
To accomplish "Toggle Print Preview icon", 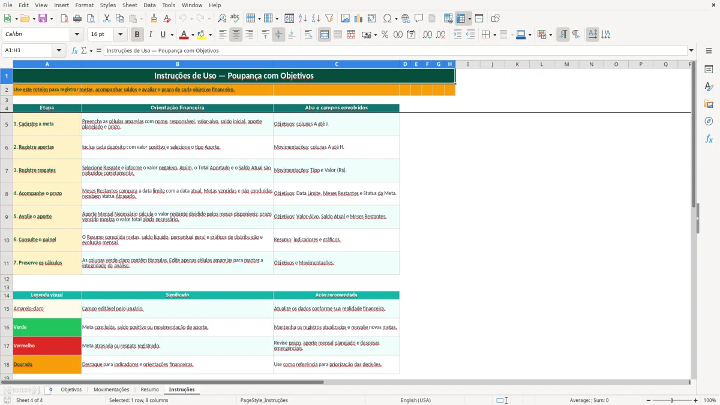I will (90, 19).
